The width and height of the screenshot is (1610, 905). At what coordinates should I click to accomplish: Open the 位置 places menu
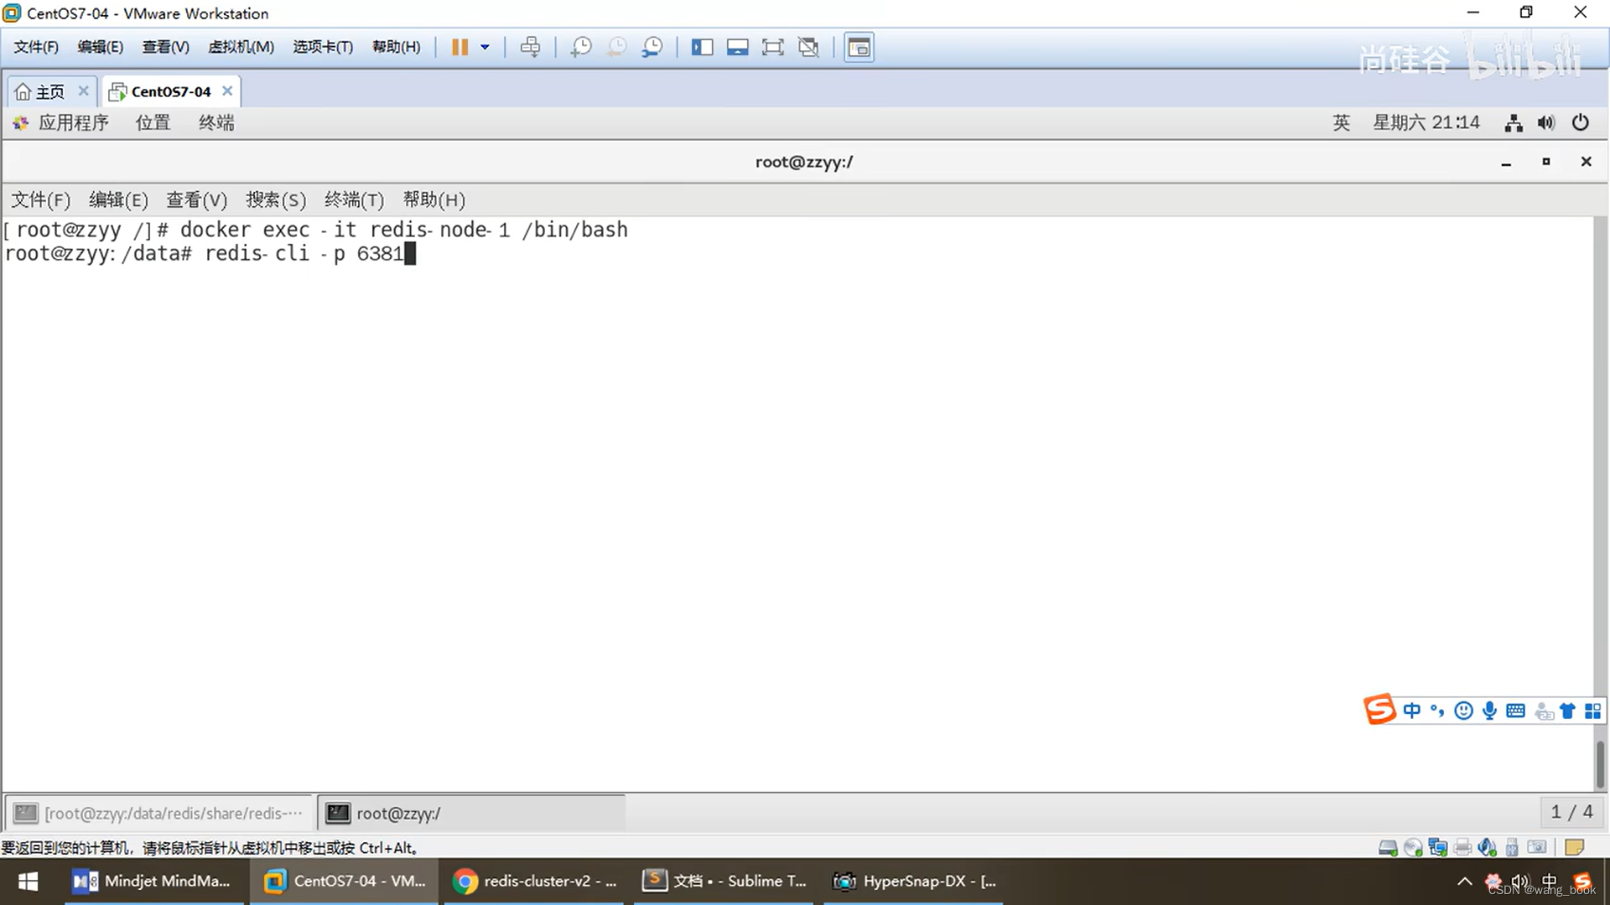153,123
